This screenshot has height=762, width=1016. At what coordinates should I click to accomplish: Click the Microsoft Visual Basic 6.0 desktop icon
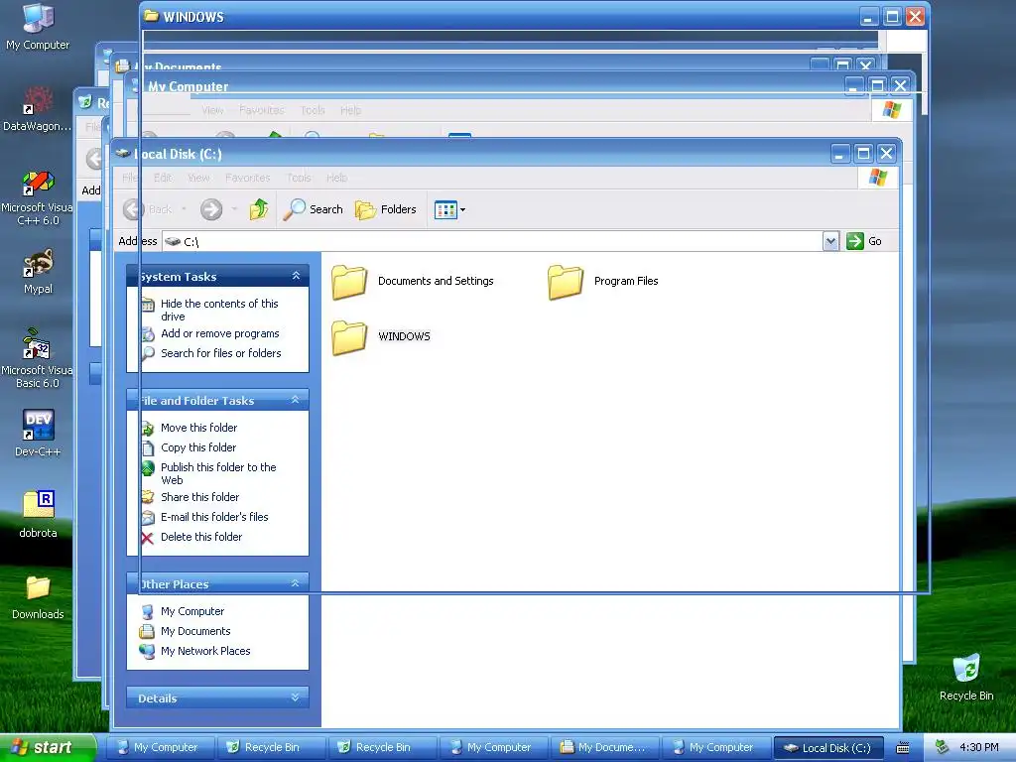pos(38,360)
